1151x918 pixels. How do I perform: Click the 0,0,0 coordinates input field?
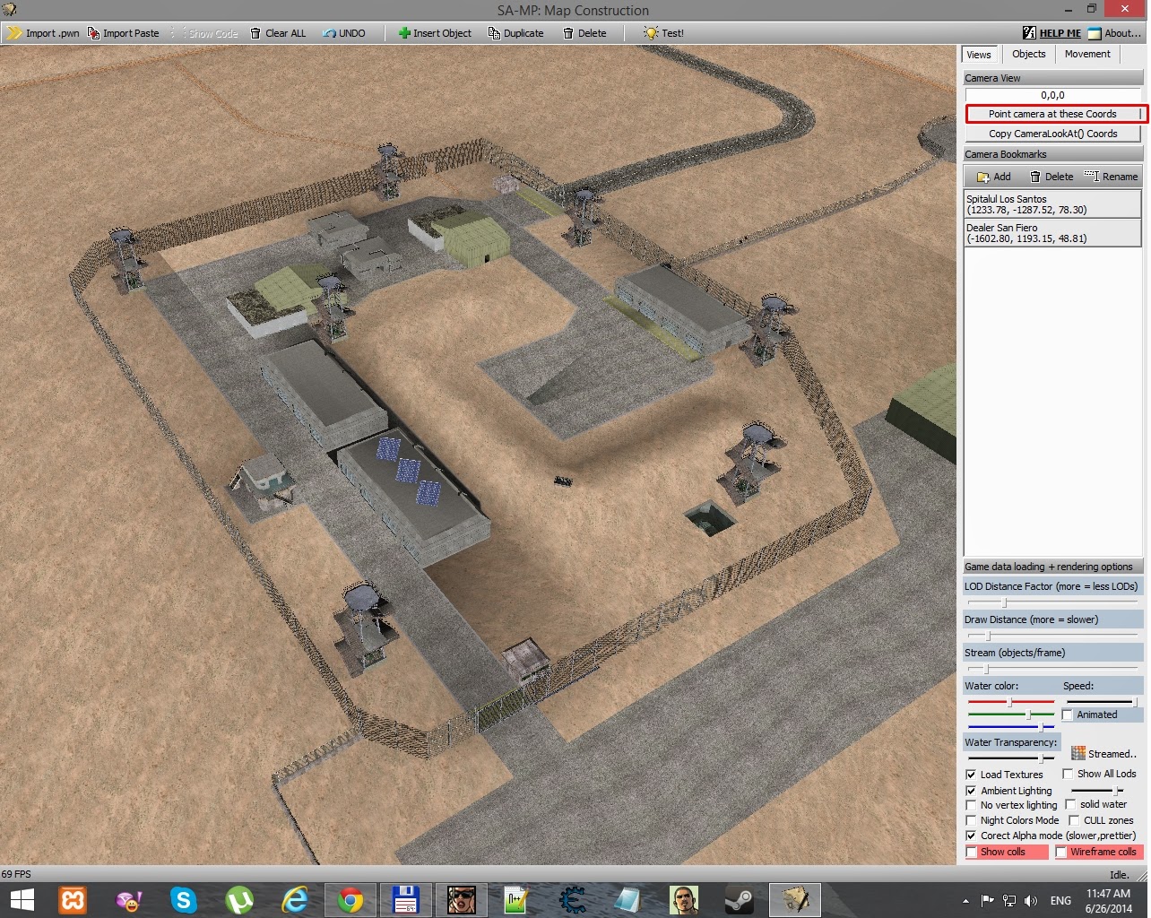coord(1052,95)
